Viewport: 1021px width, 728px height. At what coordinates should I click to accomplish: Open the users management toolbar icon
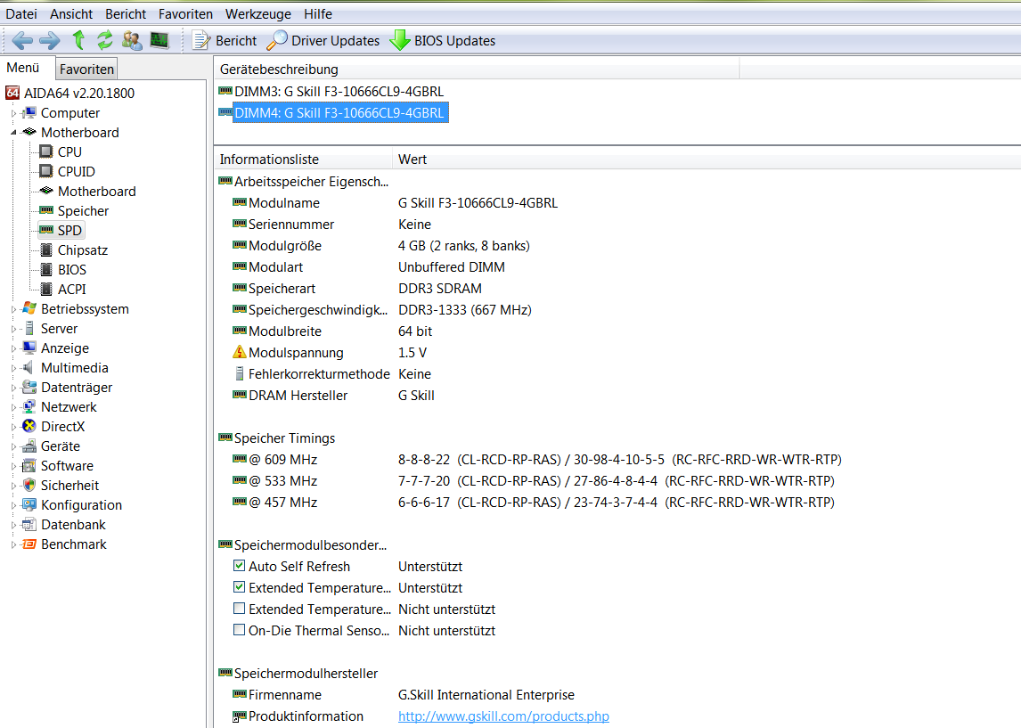132,40
